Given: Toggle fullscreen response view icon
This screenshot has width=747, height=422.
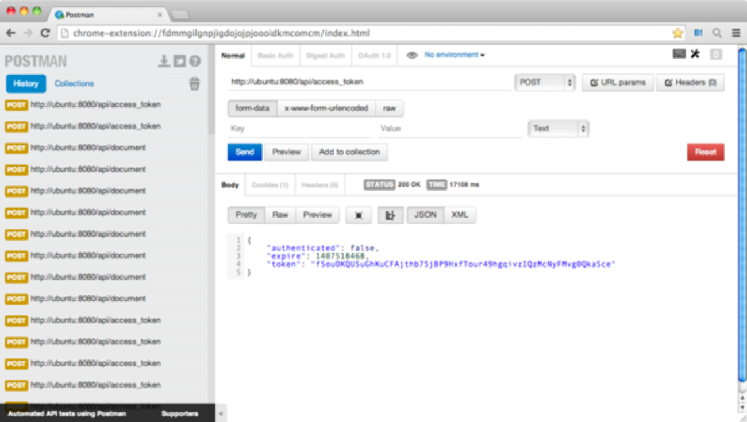Looking at the screenshot, I should point(359,215).
